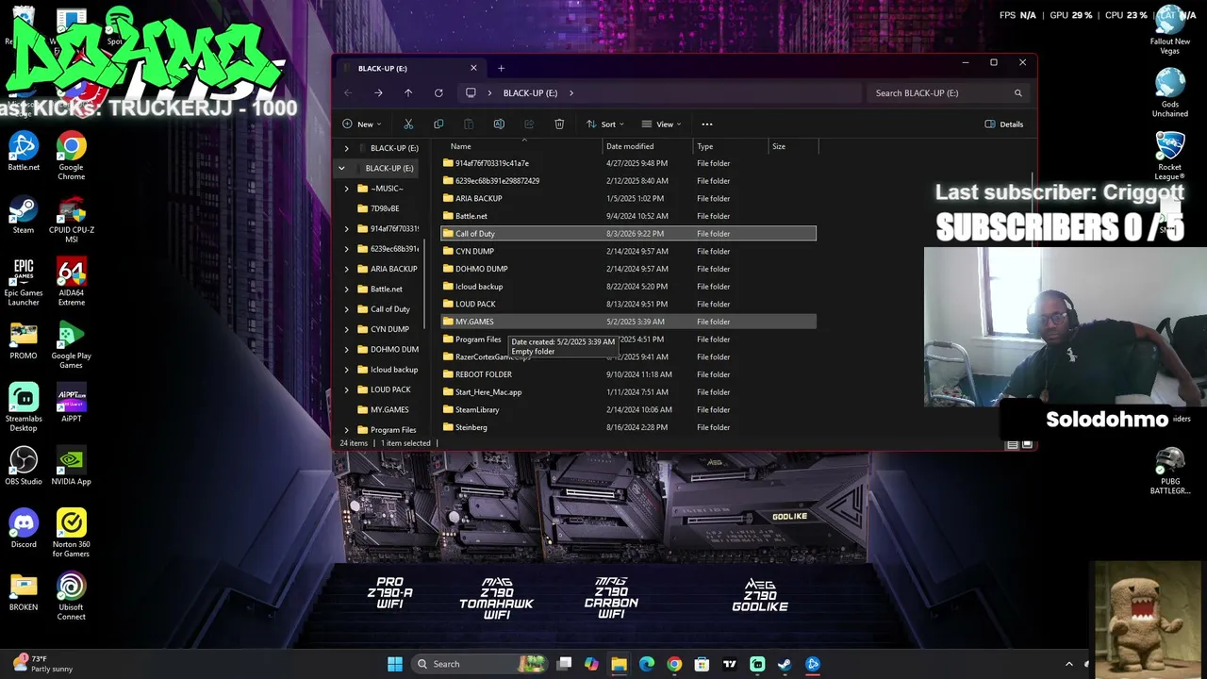This screenshot has width=1207, height=679.
Task: Go up one folder level with Up arrow
Action: [x=408, y=92]
